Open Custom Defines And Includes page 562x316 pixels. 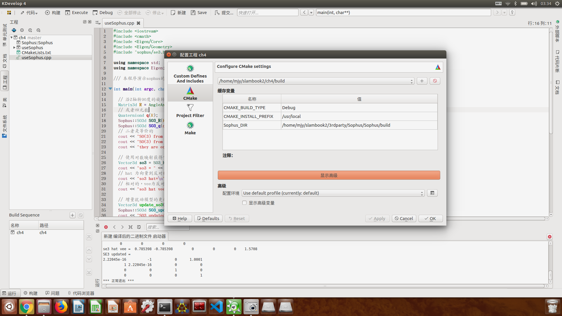tap(190, 74)
